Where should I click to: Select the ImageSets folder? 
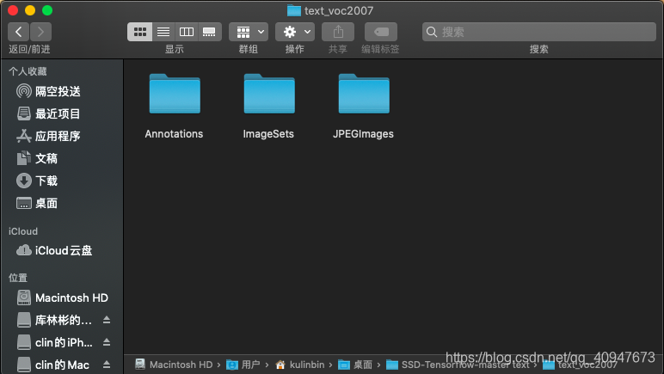click(269, 94)
